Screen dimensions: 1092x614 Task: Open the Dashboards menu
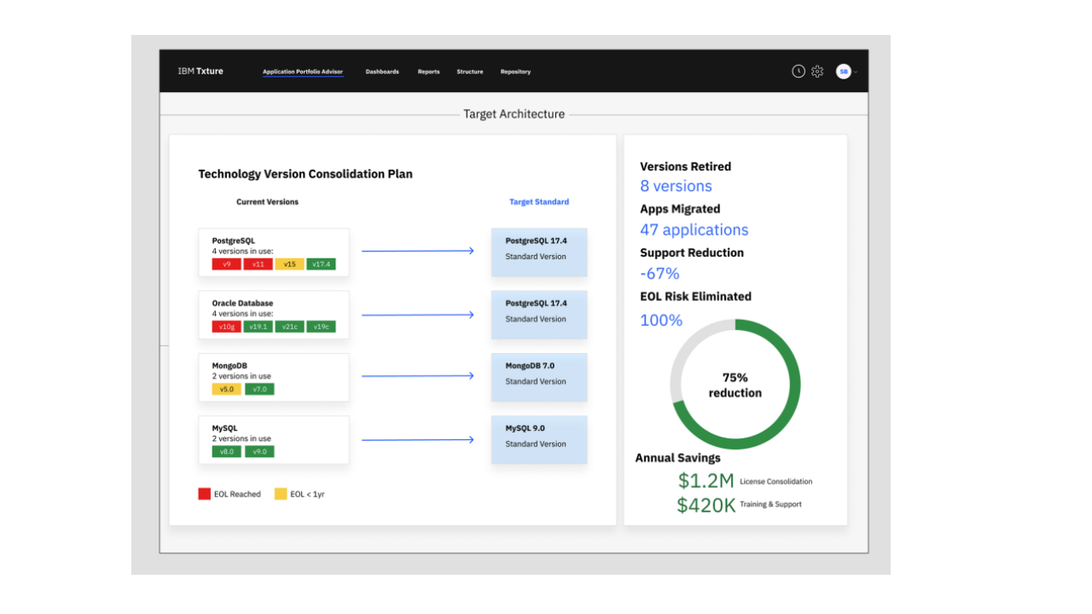[382, 72]
